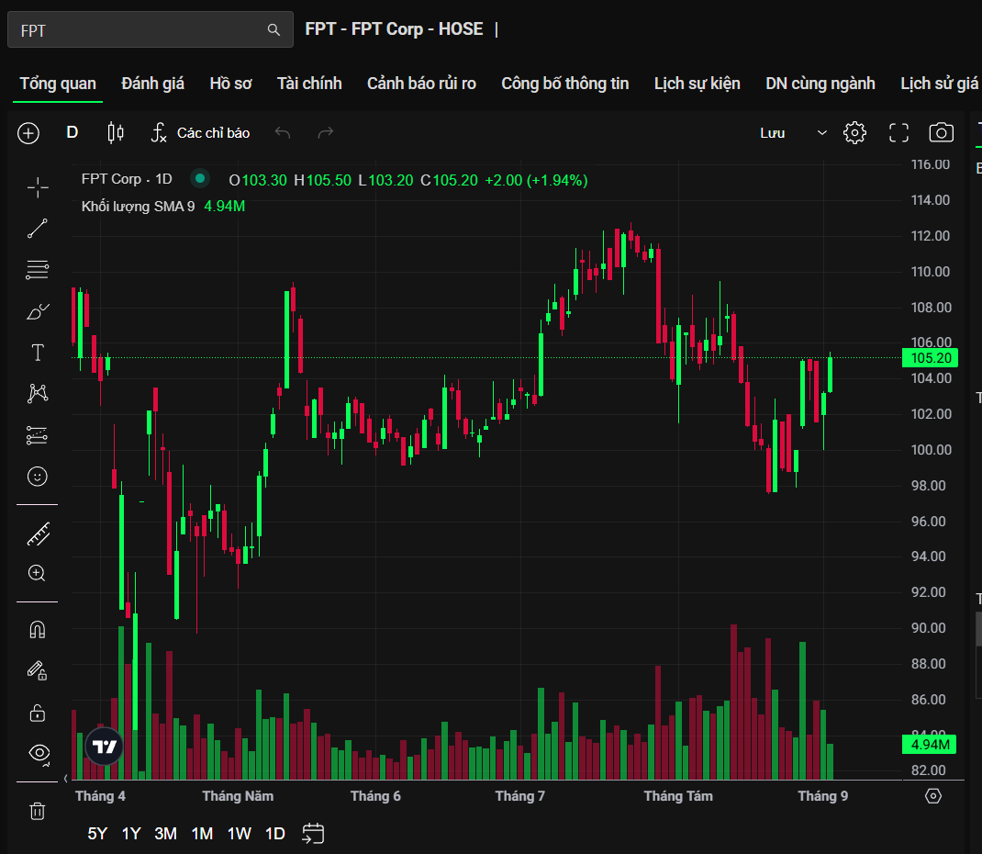Select the ruler measure tool
The height and width of the screenshot is (854, 982).
pos(39,534)
